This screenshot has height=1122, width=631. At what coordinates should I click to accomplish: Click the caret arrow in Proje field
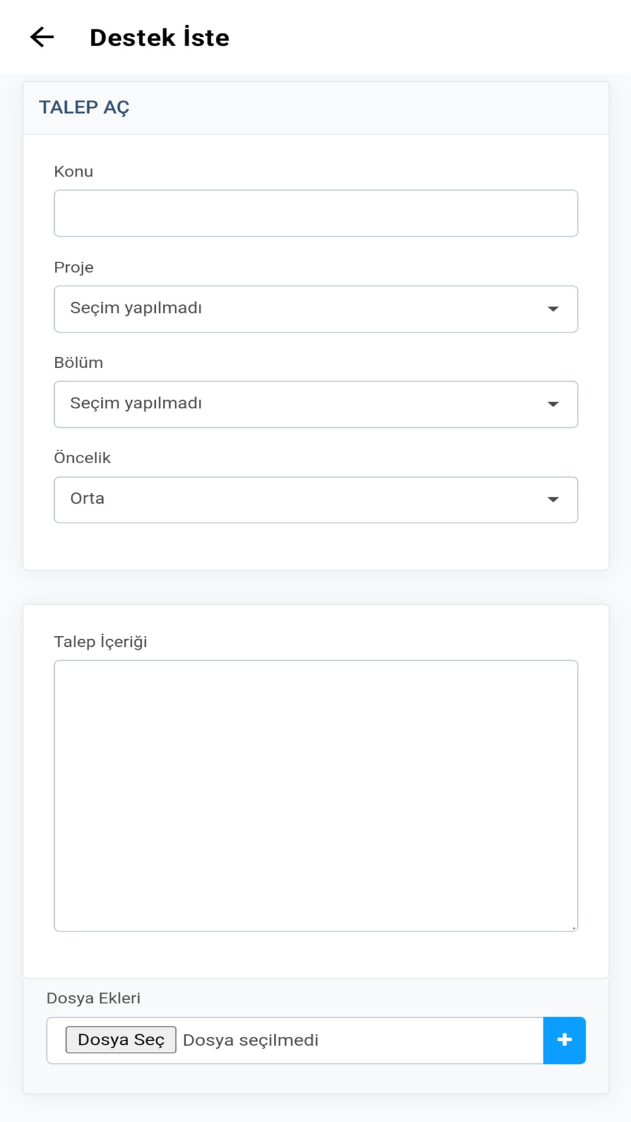553,309
